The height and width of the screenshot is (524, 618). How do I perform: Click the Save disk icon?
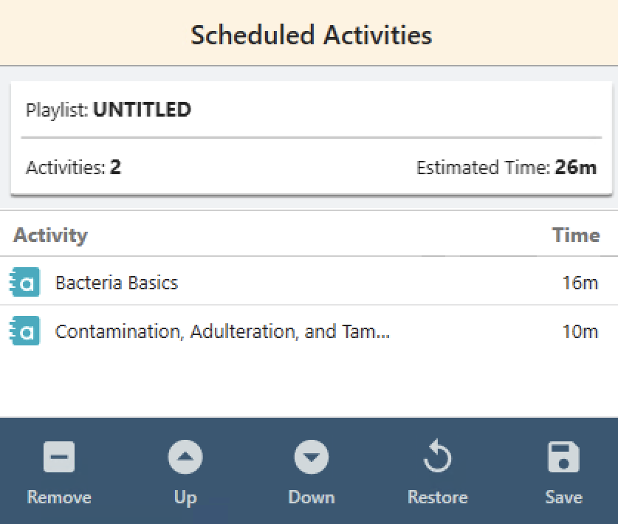(x=563, y=456)
